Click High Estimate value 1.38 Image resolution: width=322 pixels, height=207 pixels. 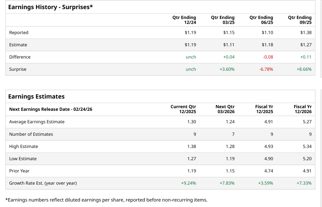(x=192, y=146)
